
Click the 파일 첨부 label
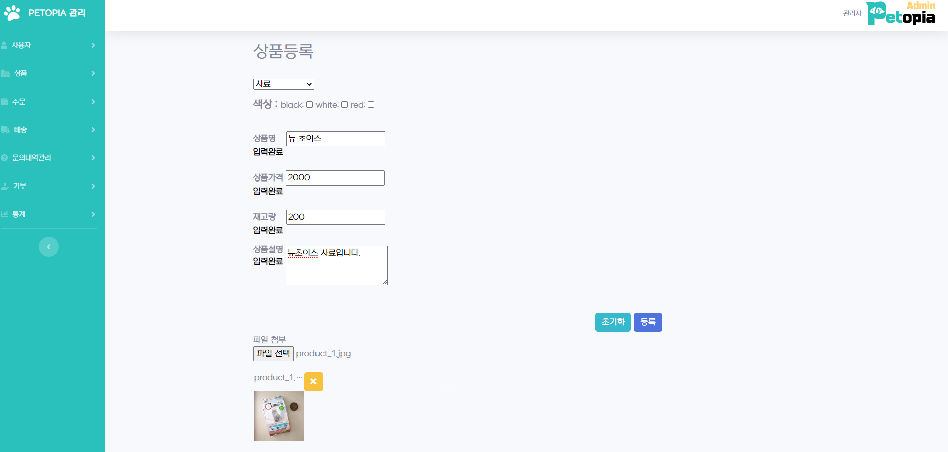coord(269,340)
